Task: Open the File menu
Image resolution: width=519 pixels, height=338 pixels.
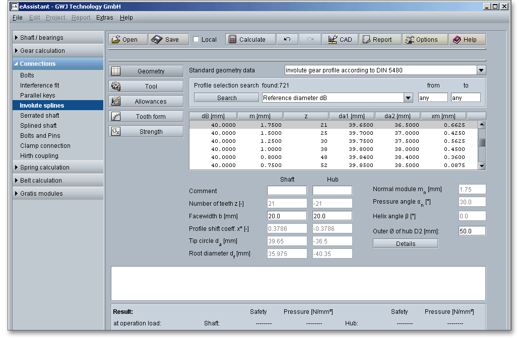Action: (18, 18)
